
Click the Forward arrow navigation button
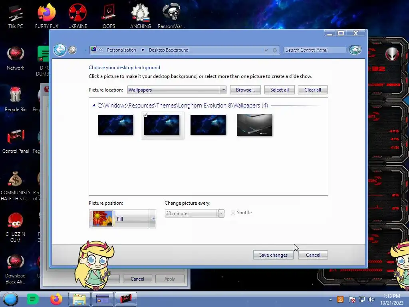pos(72,50)
